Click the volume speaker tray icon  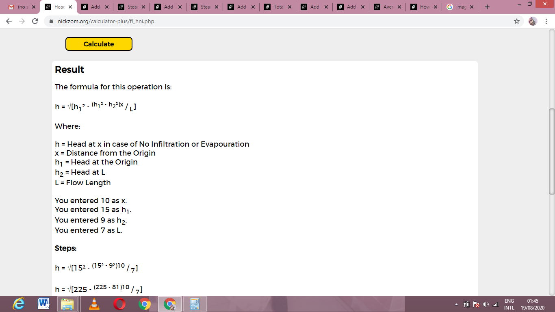point(486,304)
